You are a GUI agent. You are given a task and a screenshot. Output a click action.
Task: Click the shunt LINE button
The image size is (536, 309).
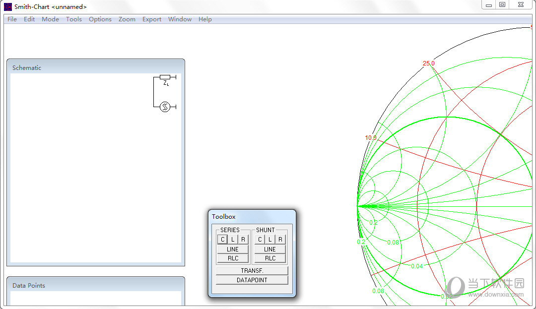click(x=270, y=249)
